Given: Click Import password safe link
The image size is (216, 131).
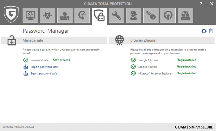Looking at the screenshot, I should click(44, 67).
